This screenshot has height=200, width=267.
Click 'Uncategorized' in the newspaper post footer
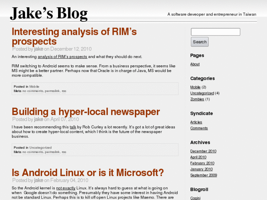click(40, 148)
